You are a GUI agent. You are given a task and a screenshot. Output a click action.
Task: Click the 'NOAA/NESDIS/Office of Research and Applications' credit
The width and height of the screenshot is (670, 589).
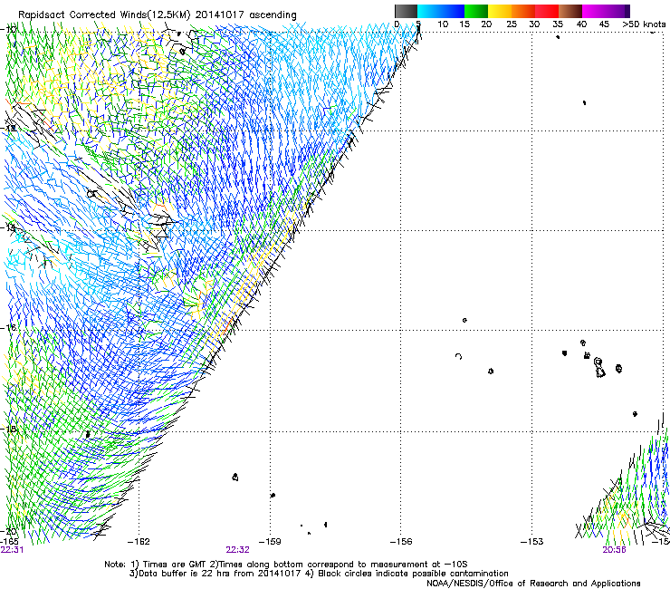point(533,584)
